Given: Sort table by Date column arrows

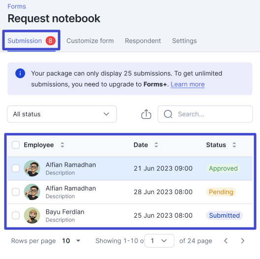Looking at the screenshot, I should (x=156, y=145).
